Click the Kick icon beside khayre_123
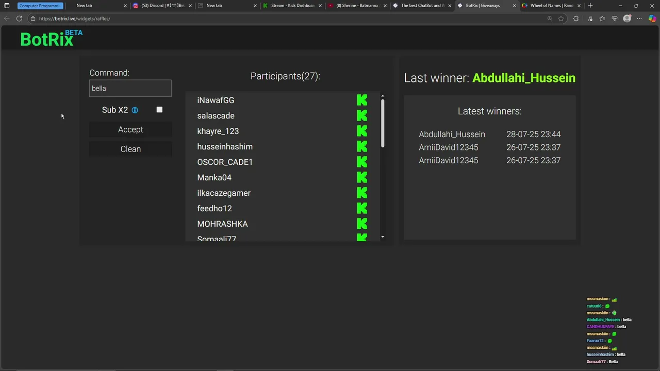This screenshot has width=660, height=371. coord(362,131)
